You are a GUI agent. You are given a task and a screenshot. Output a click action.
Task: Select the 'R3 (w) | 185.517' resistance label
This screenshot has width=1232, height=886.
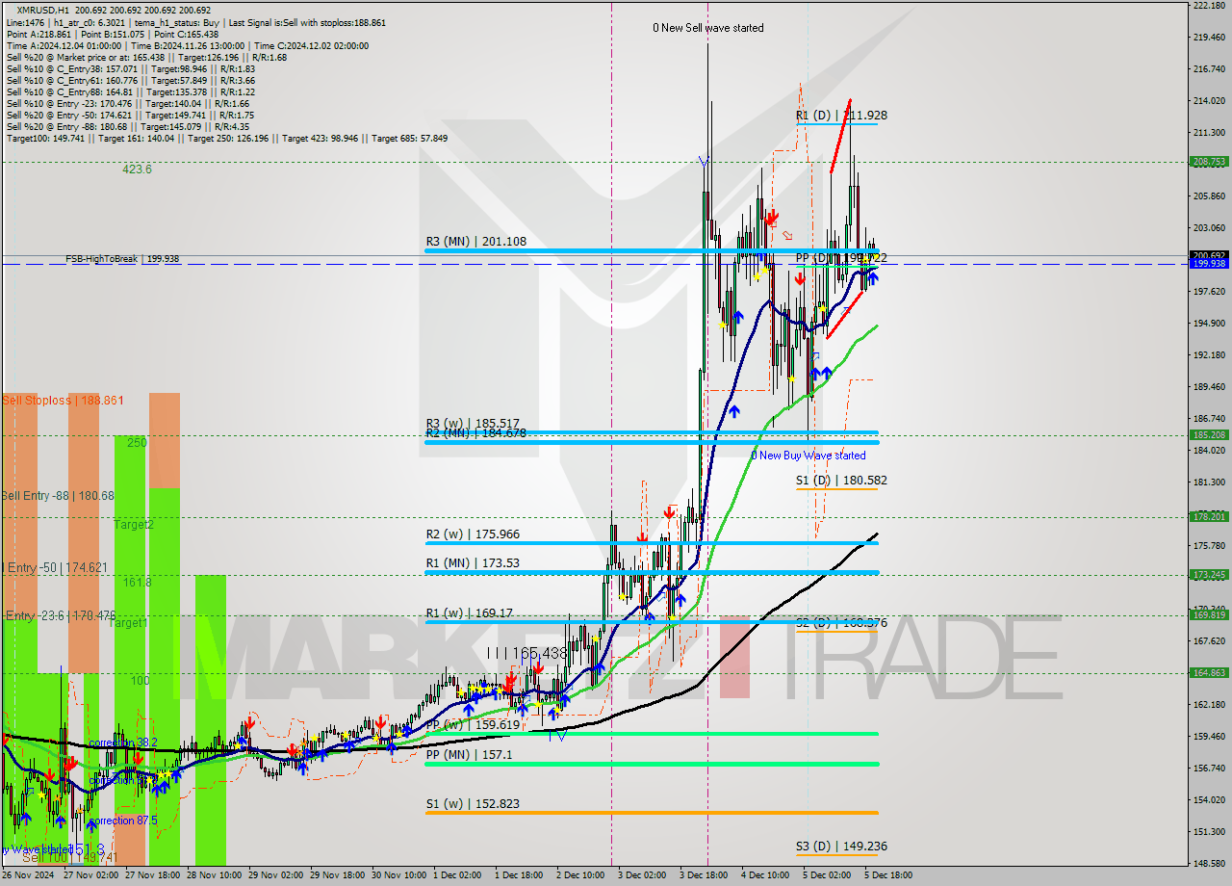(473, 423)
